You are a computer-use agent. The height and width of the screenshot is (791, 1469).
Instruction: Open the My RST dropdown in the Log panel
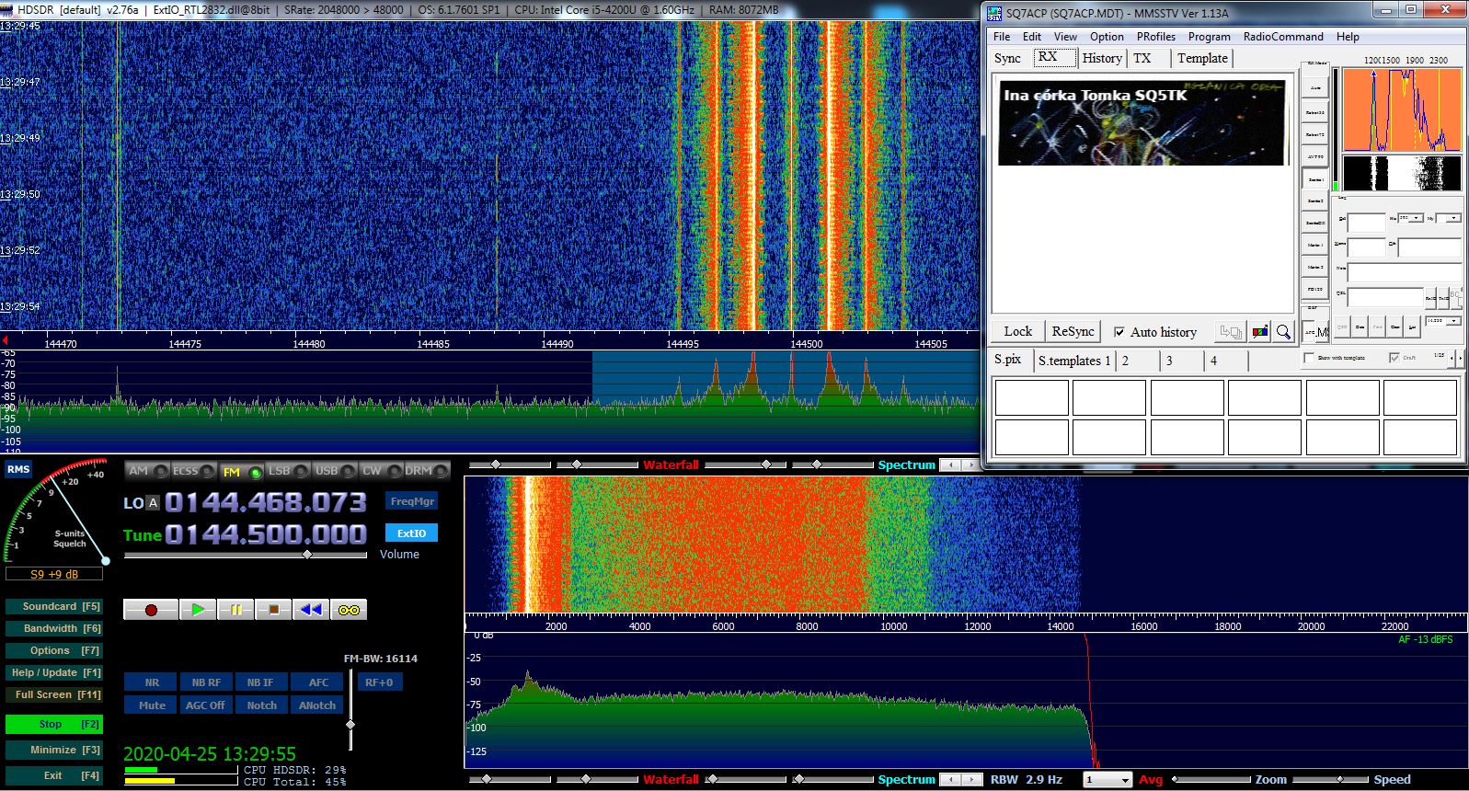[1454, 218]
